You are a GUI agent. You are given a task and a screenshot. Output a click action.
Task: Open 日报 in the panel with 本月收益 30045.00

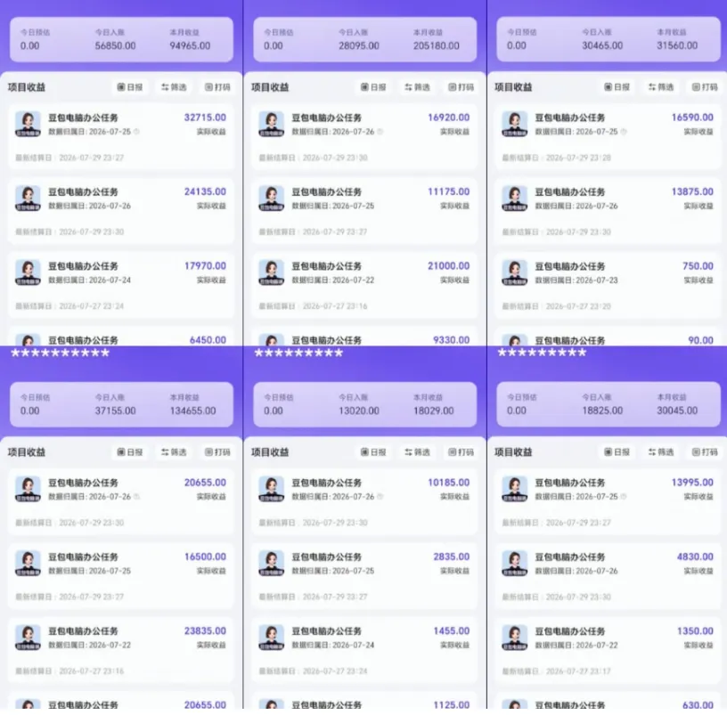617,452
